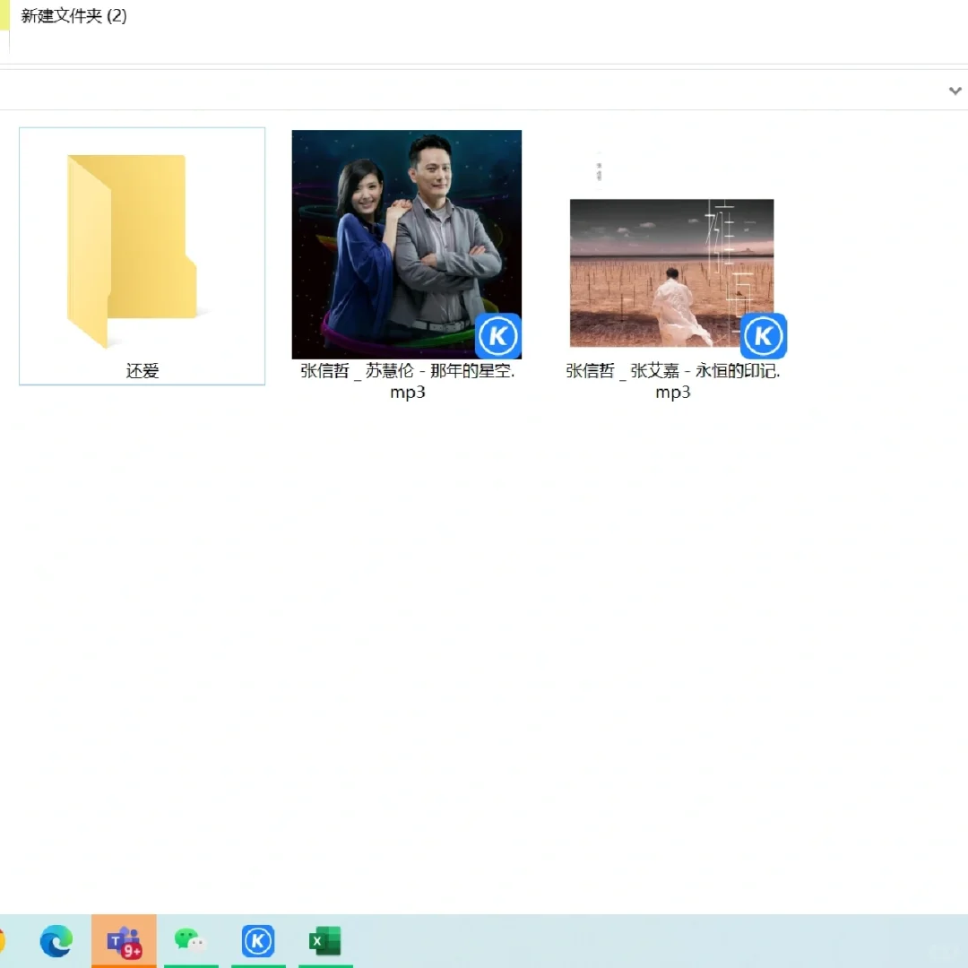Select the 永恒的印记 album art thumbnail

671,273
